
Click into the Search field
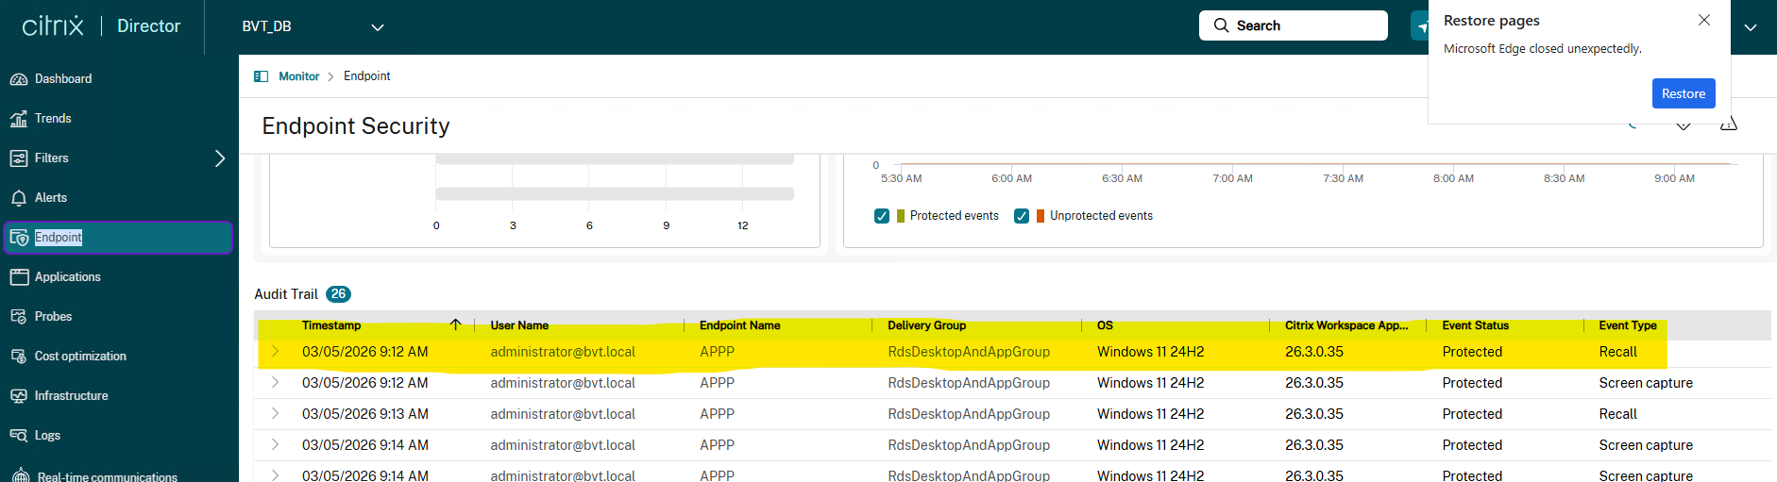pyautogui.click(x=1293, y=25)
